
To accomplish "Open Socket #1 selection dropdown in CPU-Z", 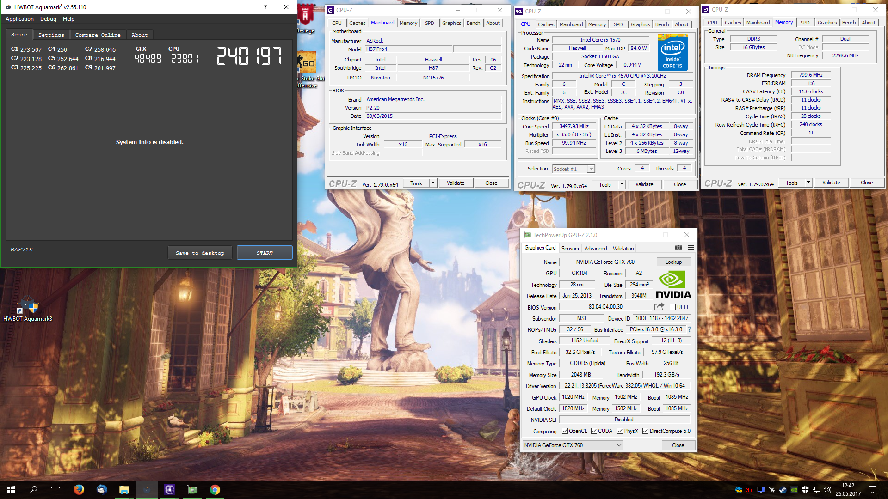I will tap(573, 169).
